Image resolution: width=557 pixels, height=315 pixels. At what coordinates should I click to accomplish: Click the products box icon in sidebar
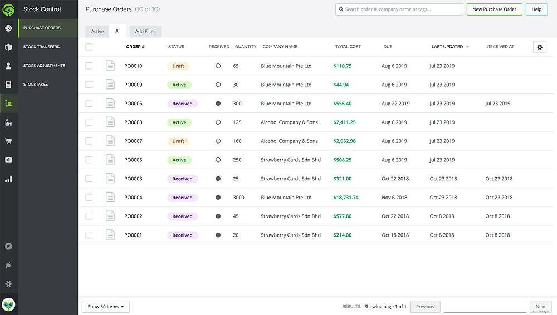(x=8, y=47)
